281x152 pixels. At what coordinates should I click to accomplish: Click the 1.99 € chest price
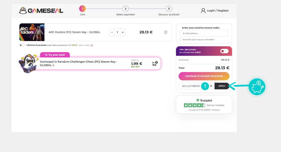click(137, 64)
